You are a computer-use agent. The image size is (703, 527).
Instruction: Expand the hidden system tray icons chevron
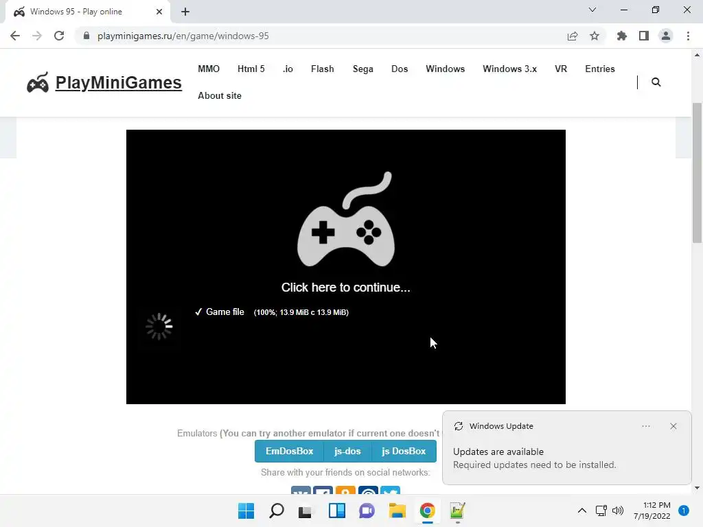582,511
